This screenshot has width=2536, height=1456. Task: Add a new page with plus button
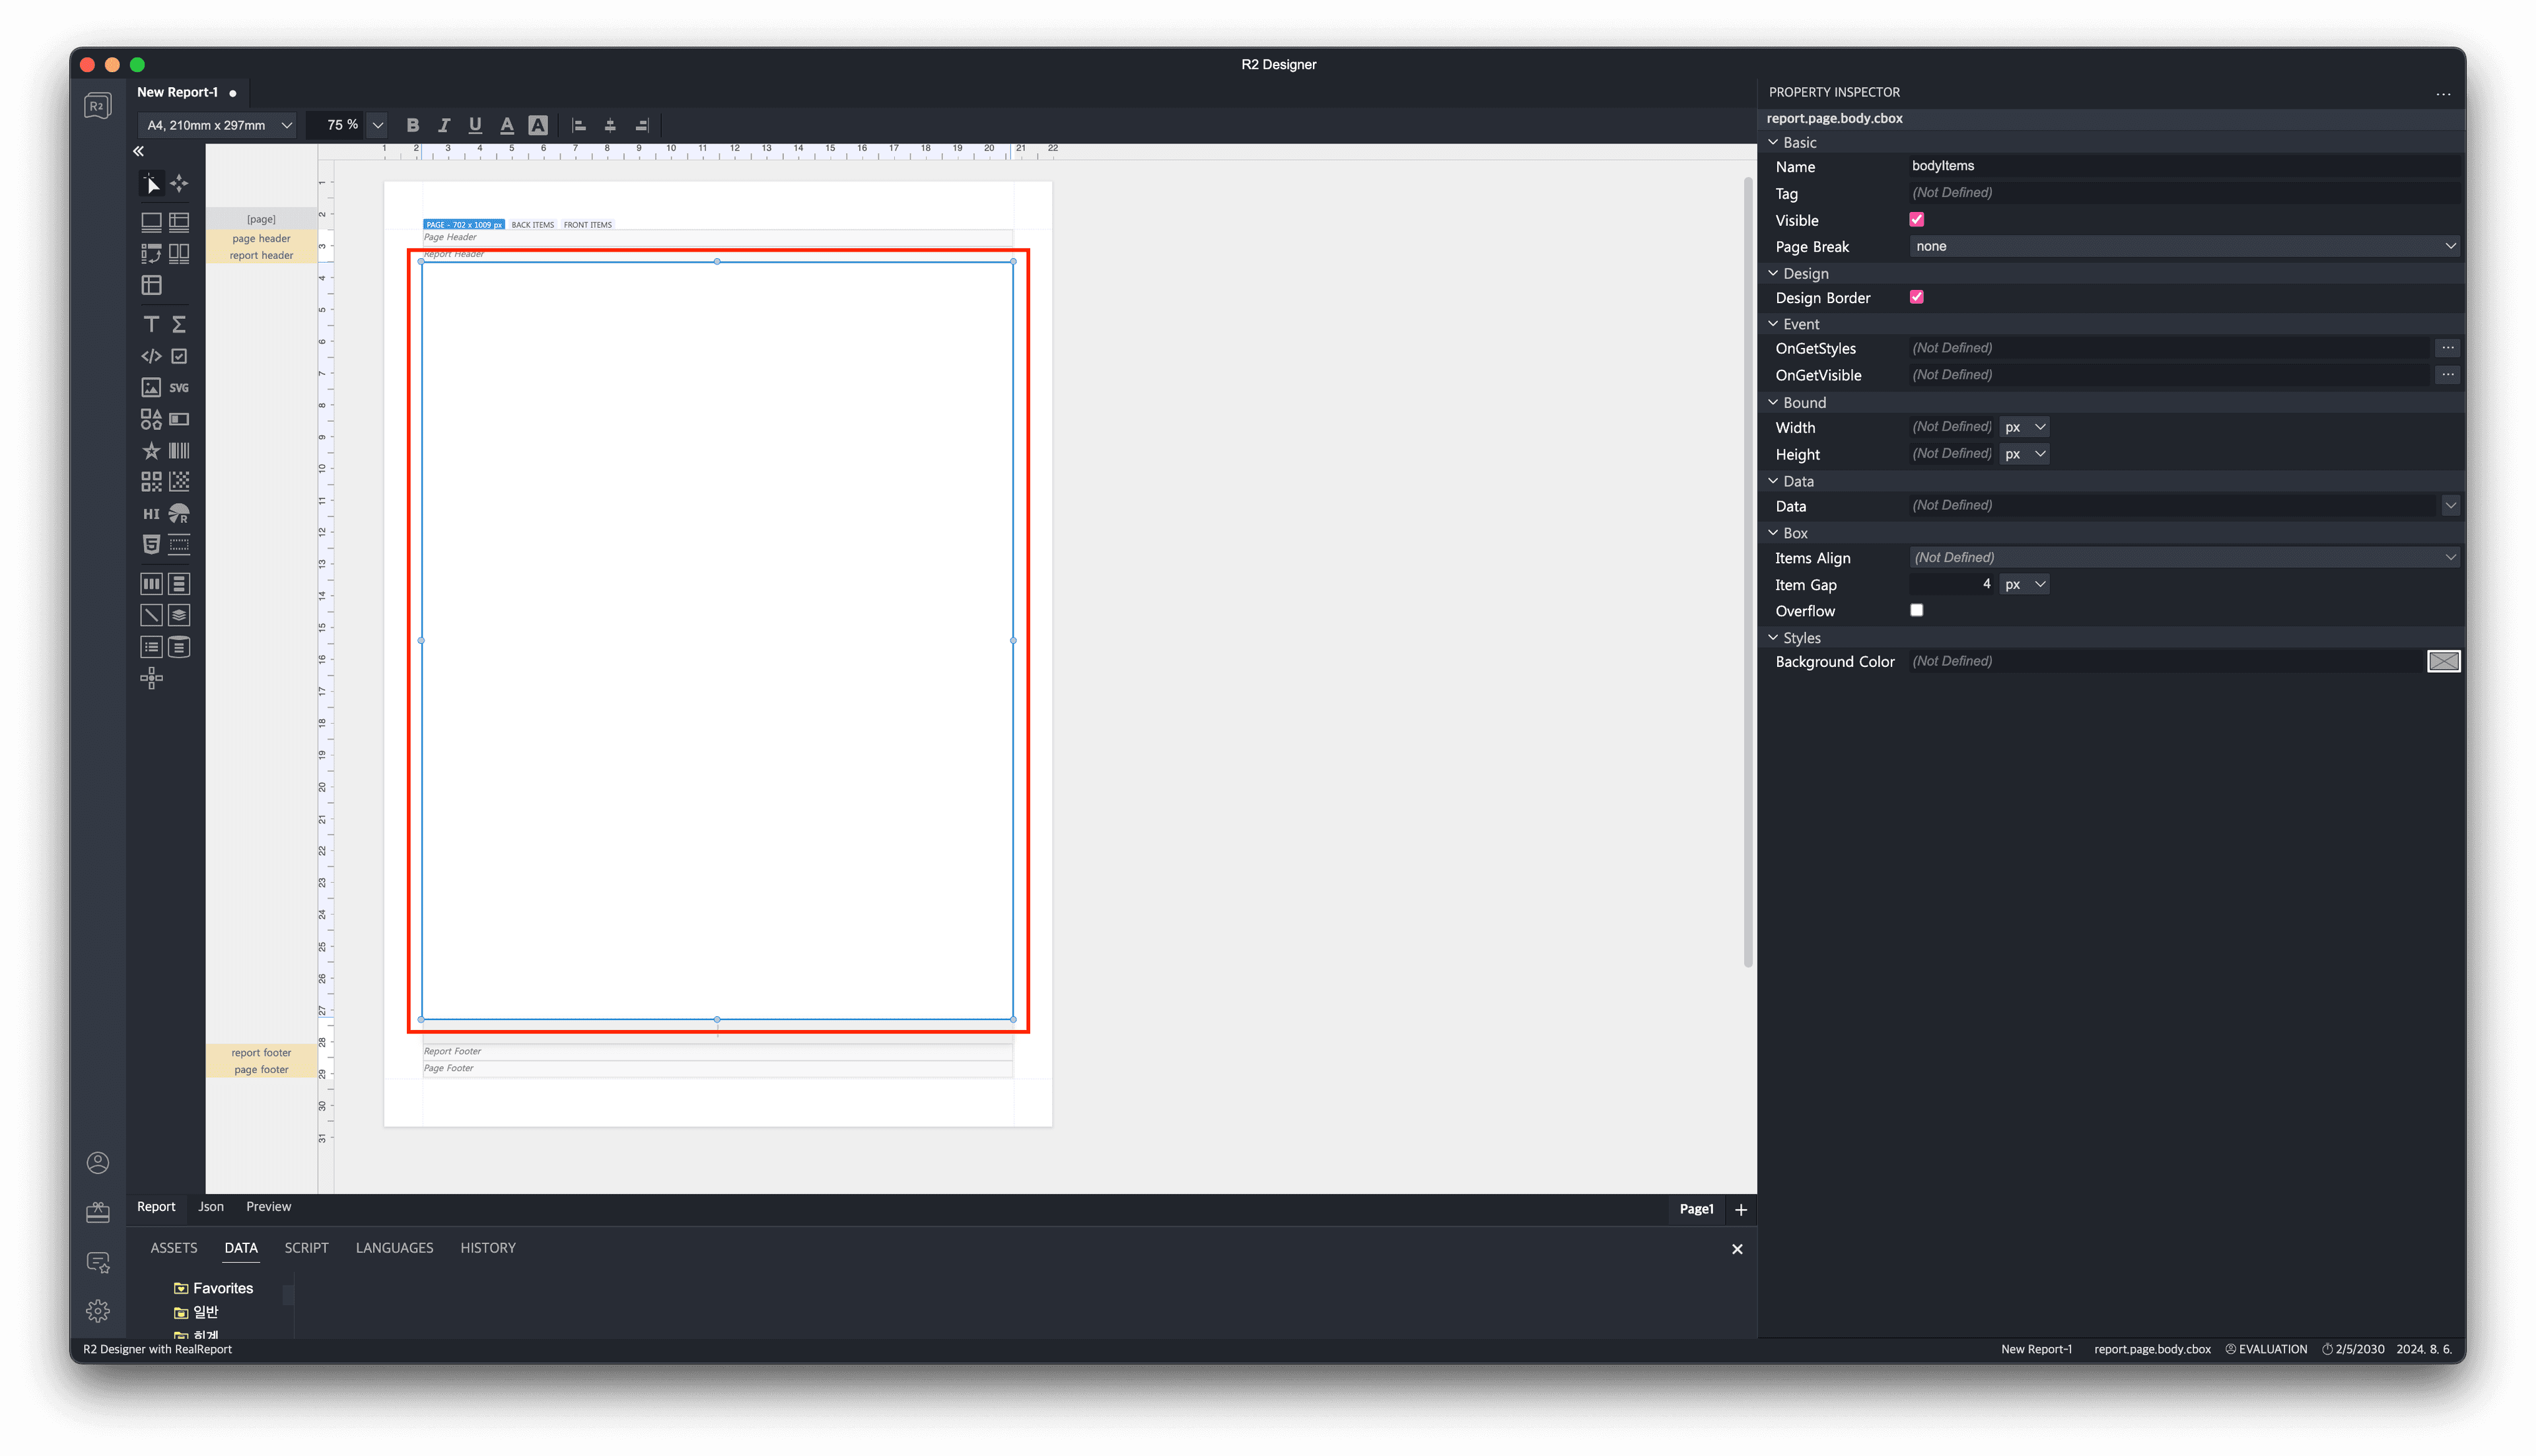(x=1741, y=1210)
